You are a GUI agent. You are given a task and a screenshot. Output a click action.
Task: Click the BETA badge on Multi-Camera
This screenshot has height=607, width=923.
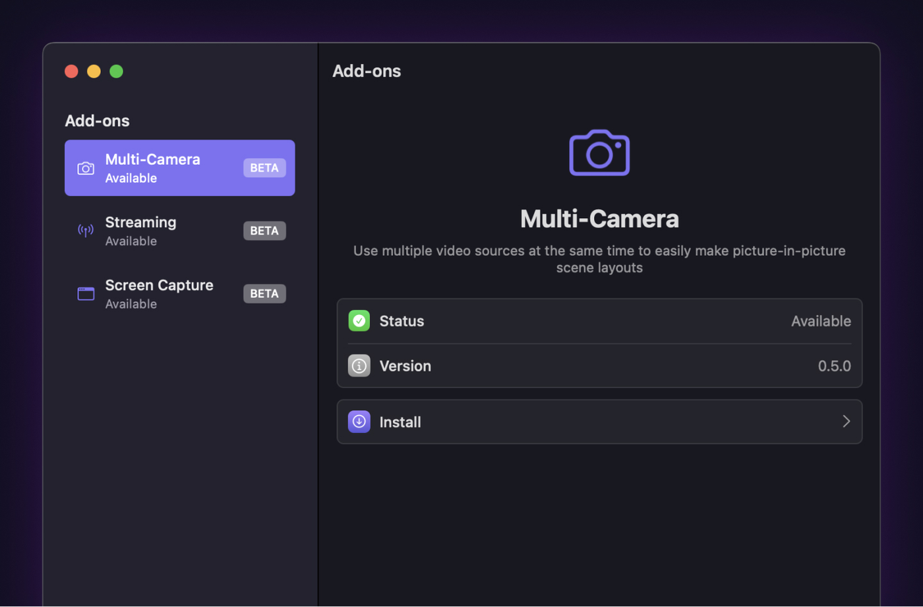pyautogui.click(x=264, y=168)
